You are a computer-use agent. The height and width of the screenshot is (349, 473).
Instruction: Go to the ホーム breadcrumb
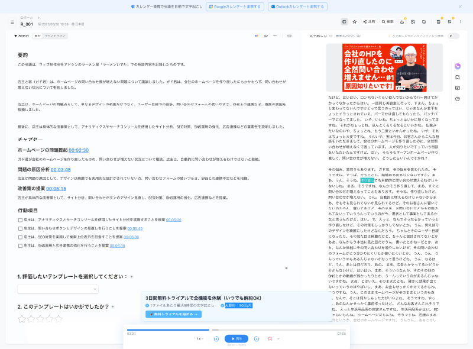click(27, 18)
